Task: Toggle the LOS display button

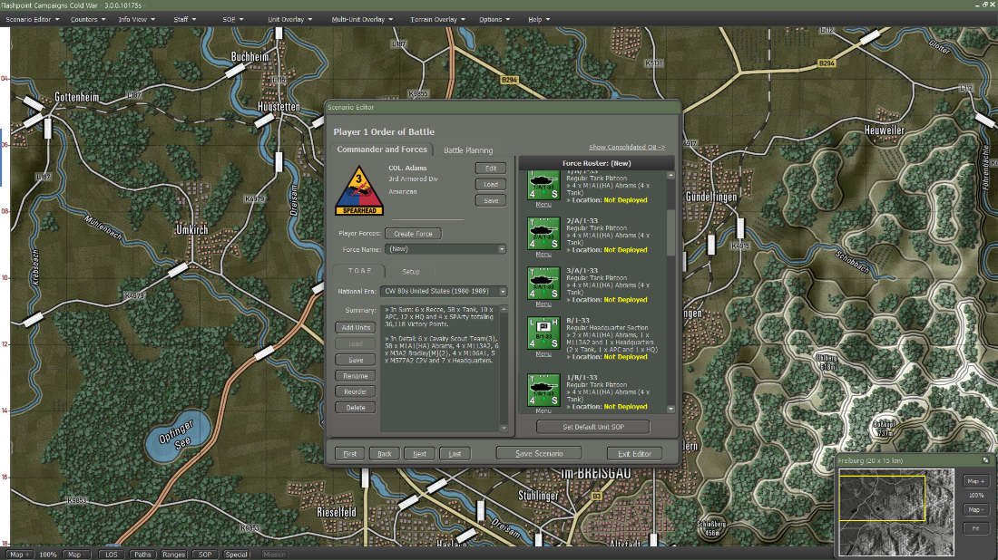Action: (x=112, y=555)
